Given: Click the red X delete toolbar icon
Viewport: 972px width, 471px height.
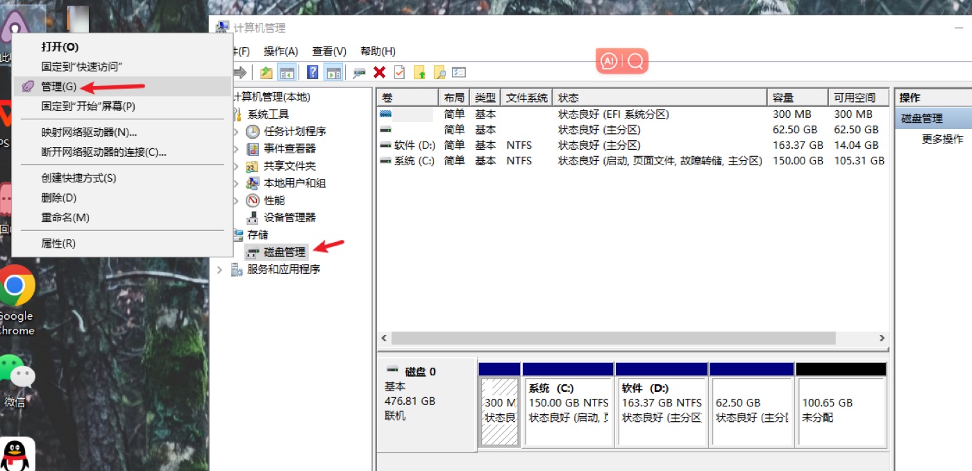Looking at the screenshot, I should [x=379, y=72].
